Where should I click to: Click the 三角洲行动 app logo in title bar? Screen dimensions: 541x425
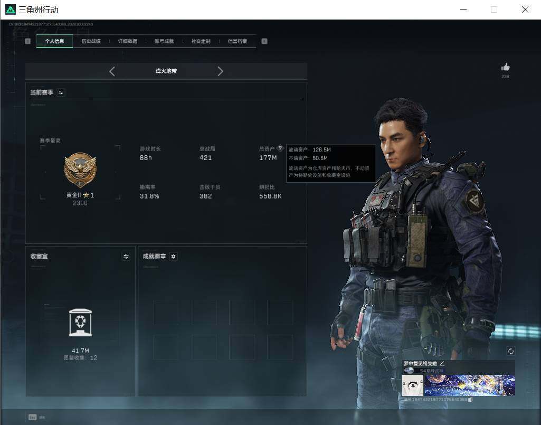tap(11, 10)
